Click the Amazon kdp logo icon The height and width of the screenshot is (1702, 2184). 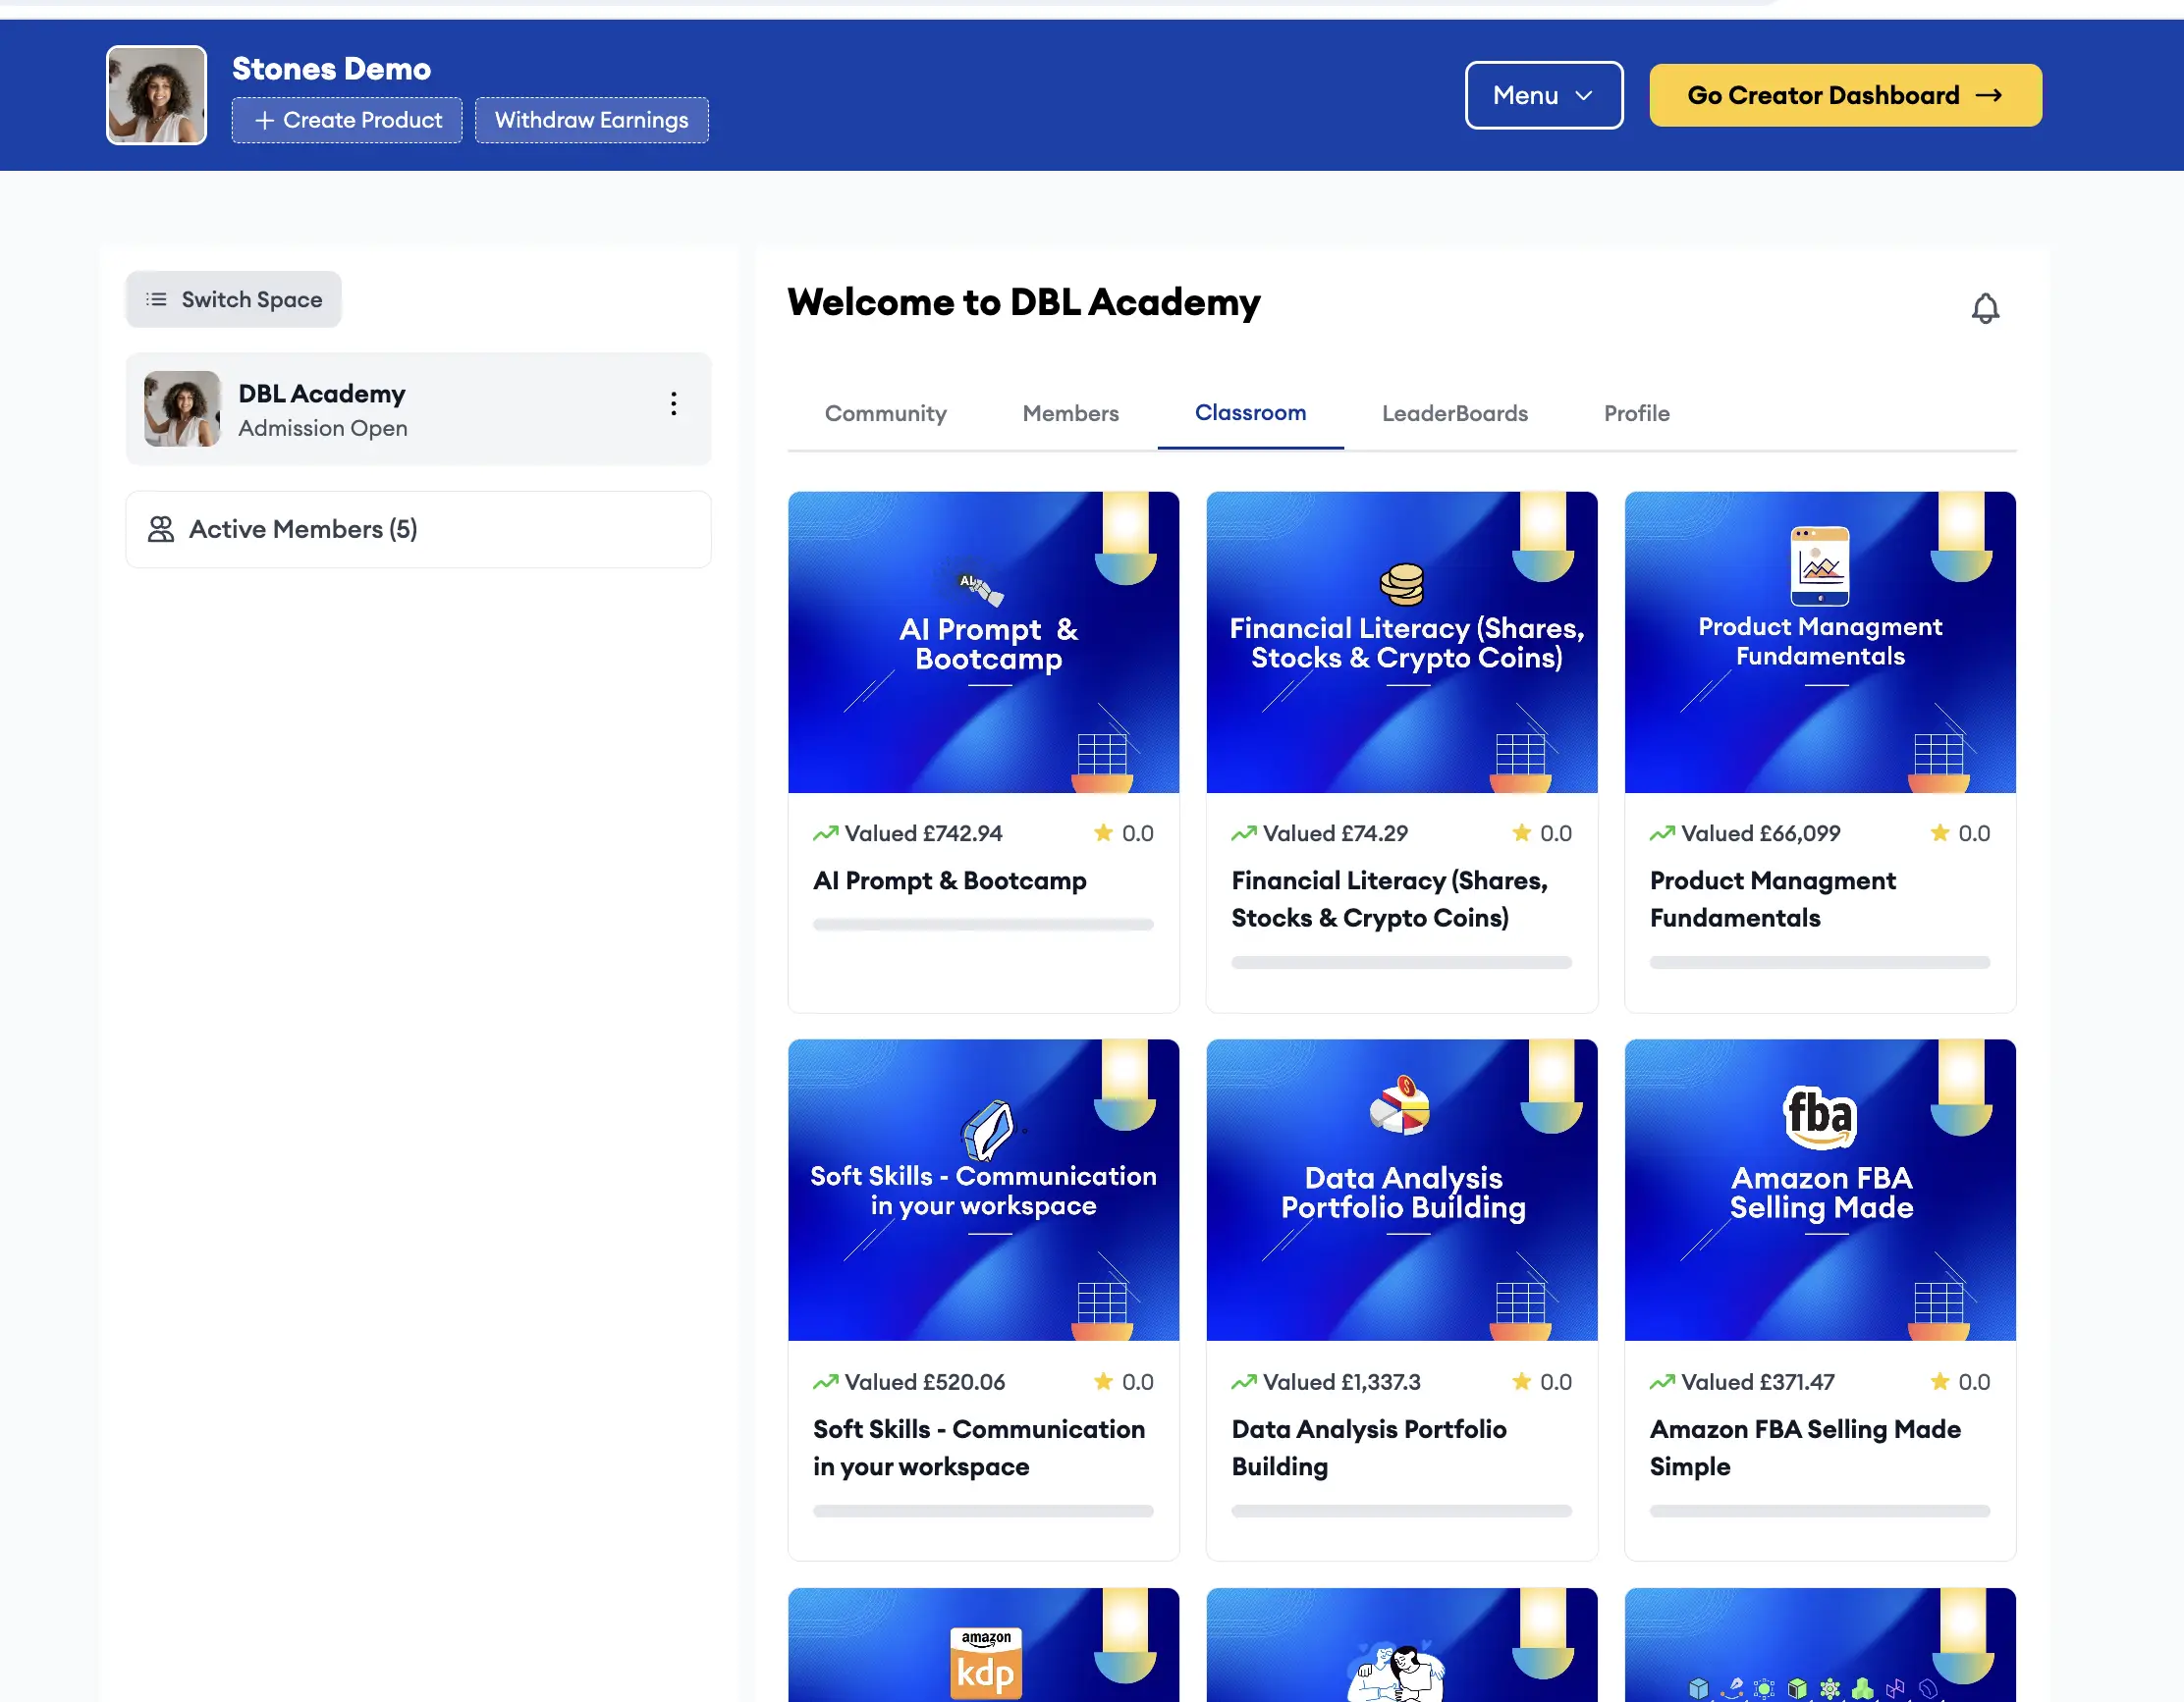pos(985,1663)
